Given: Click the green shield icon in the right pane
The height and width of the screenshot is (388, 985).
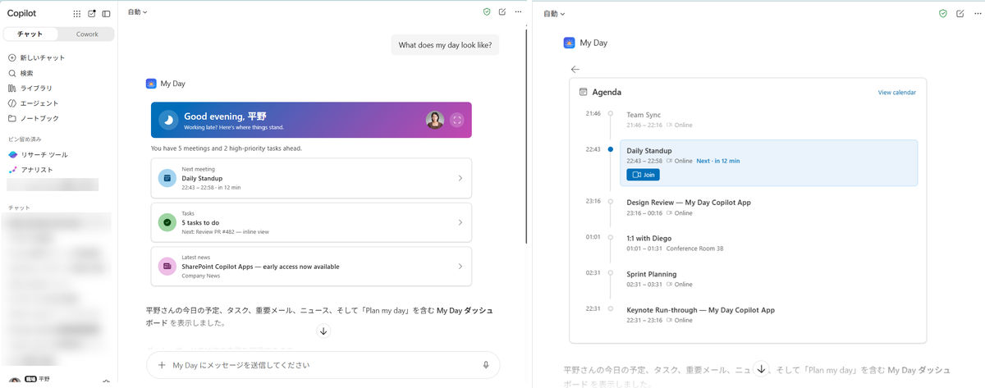Looking at the screenshot, I should [943, 13].
